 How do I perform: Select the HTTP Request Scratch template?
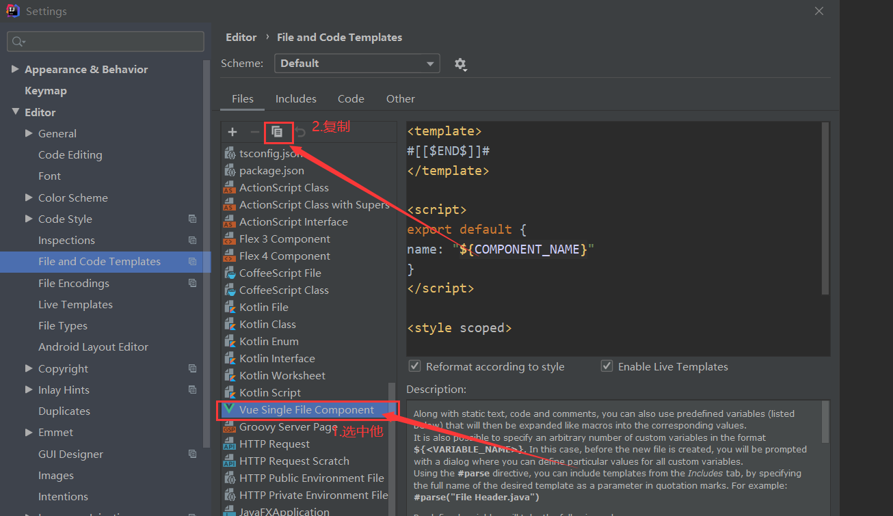coord(294,461)
